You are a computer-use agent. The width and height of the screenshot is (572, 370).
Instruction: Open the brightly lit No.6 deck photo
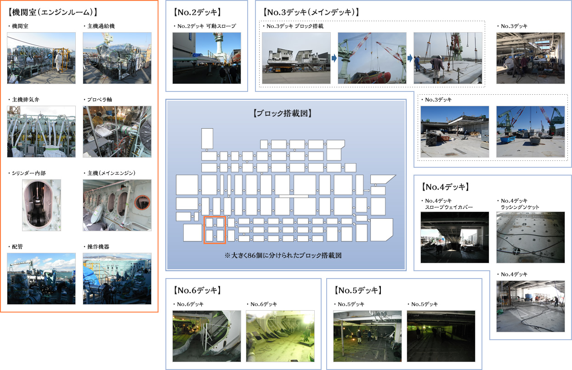tap(280, 336)
